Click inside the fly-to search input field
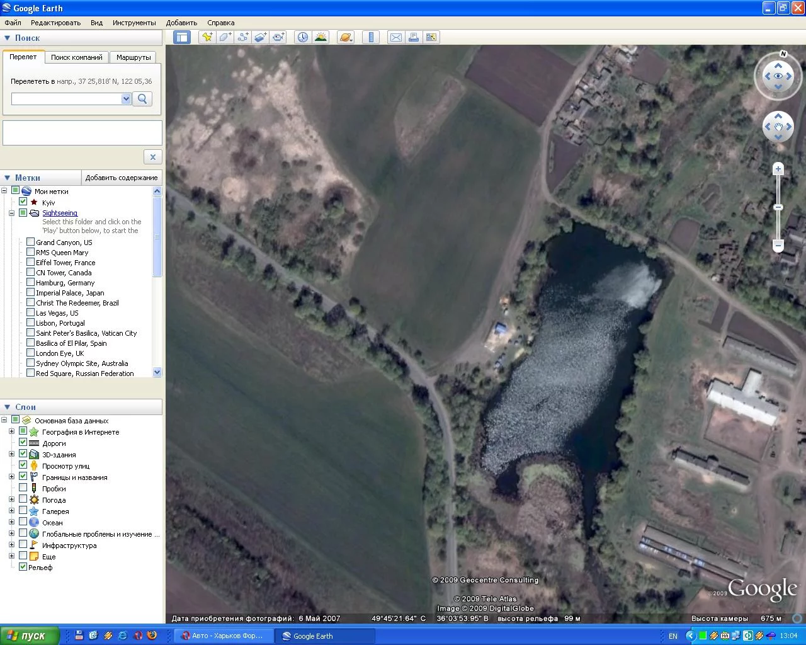The width and height of the screenshot is (806, 645). coord(66,99)
